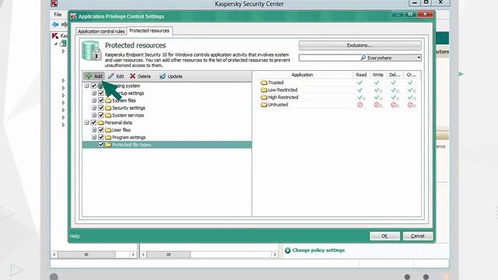Collapse the Operating system tree node
This screenshot has width=498, height=280.
pos(86,86)
